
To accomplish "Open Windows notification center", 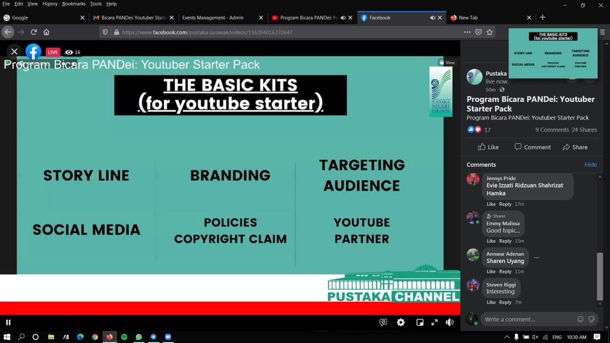I will [597, 337].
